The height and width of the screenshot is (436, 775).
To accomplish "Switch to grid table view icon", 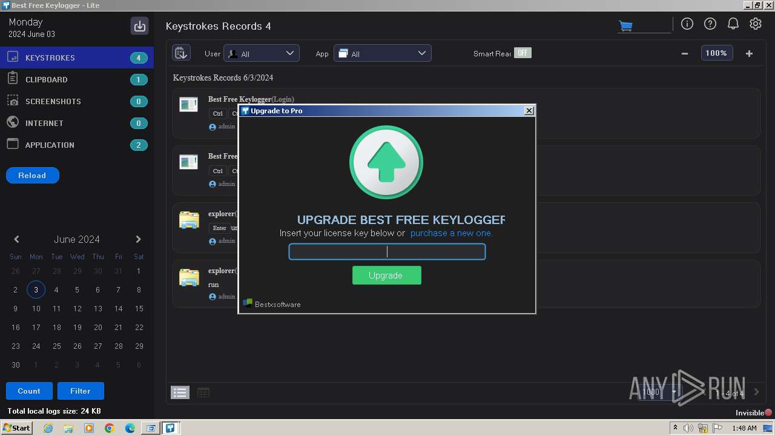I will [203, 392].
